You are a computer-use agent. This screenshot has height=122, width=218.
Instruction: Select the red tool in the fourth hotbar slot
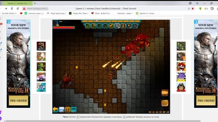[105, 26]
